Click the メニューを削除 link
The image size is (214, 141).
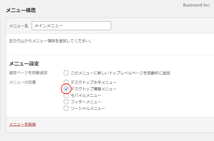(23, 124)
